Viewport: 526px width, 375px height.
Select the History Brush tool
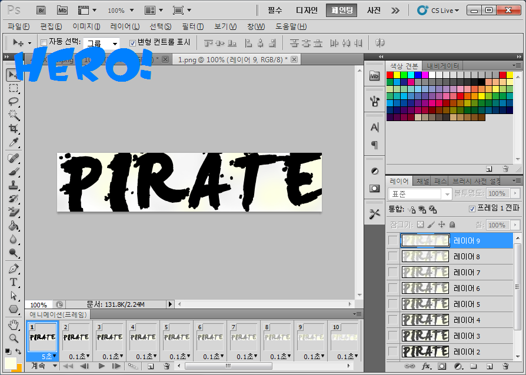(x=14, y=199)
